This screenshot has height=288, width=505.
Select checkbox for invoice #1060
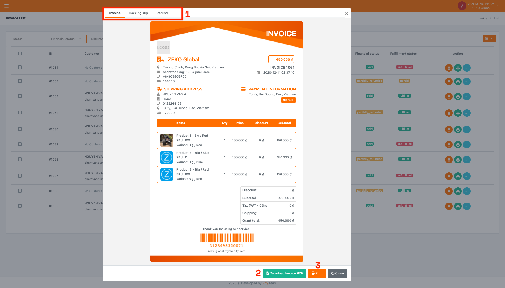(x=20, y=129)
